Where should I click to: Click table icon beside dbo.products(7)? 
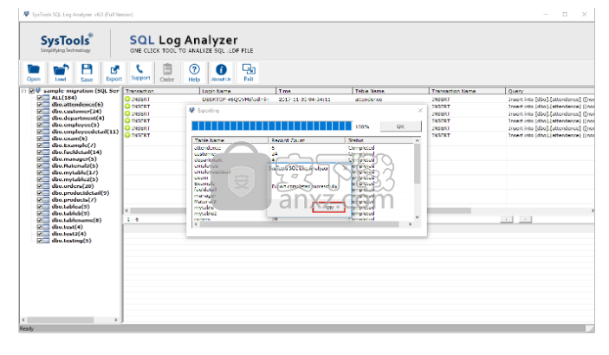[x=46, y=200]
